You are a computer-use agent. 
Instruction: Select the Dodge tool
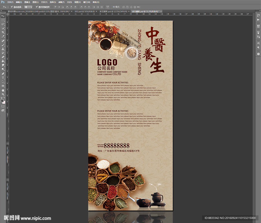point(3,69)
